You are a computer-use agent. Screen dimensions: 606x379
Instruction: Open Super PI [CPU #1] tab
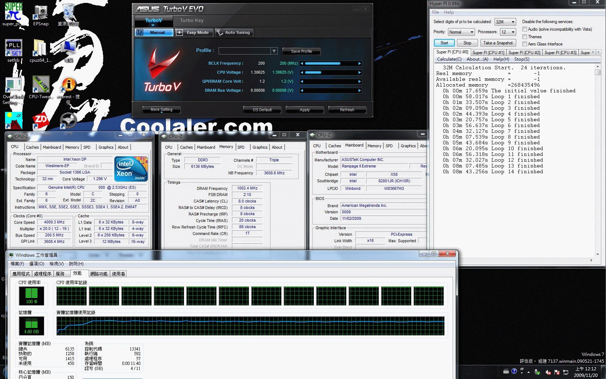pyautogui.click(x=488, y=53)
